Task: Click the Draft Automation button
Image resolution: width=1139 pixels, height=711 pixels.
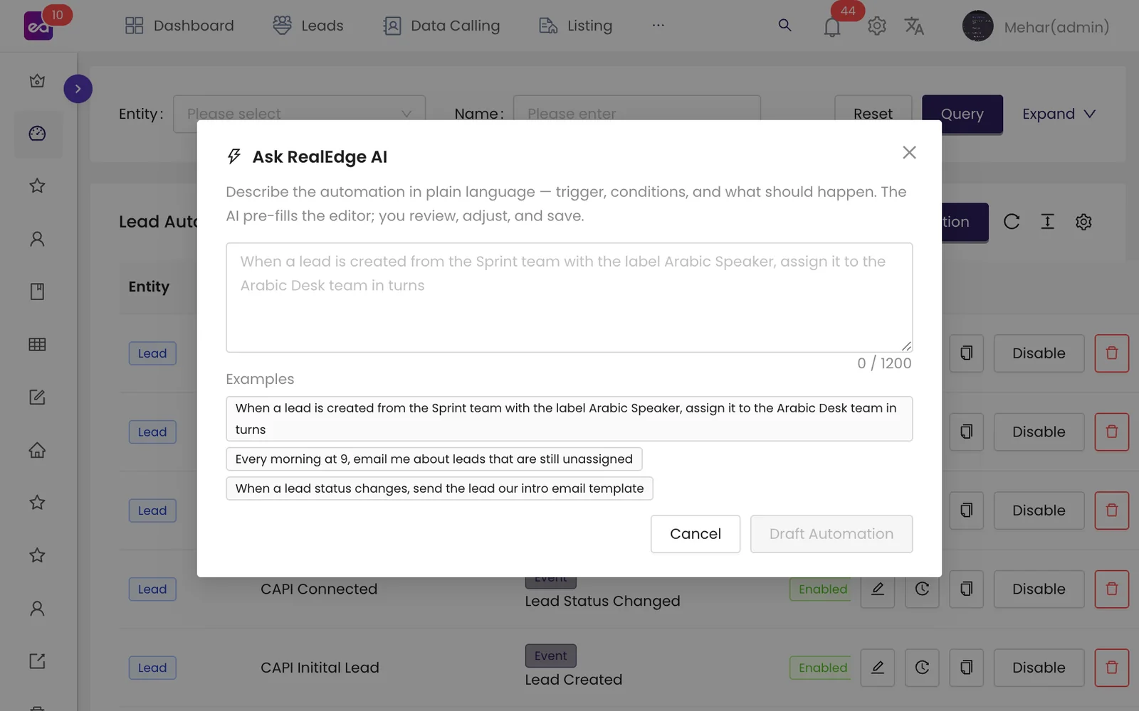Action: 831,534
